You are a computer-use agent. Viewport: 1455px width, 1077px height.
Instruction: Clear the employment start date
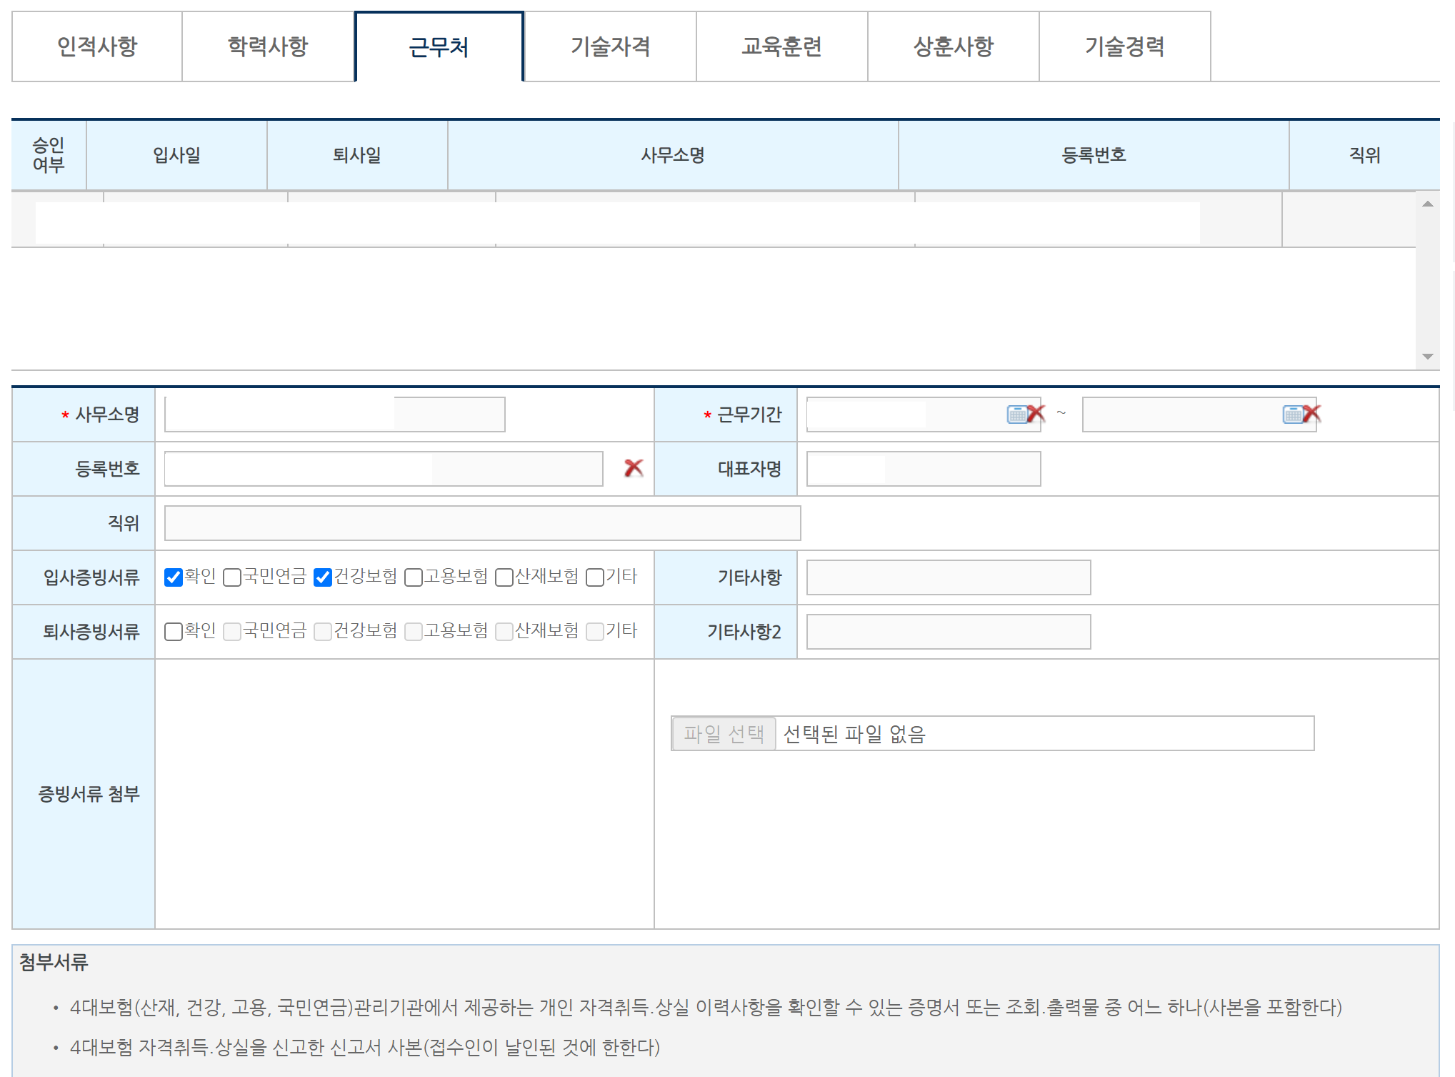1036,414
